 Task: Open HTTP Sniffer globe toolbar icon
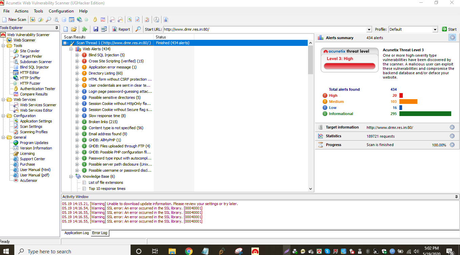[79, 20]
